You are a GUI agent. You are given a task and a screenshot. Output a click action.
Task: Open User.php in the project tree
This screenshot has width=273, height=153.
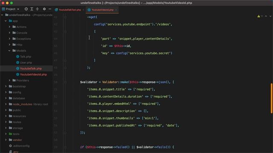click(x=26, y=62)
